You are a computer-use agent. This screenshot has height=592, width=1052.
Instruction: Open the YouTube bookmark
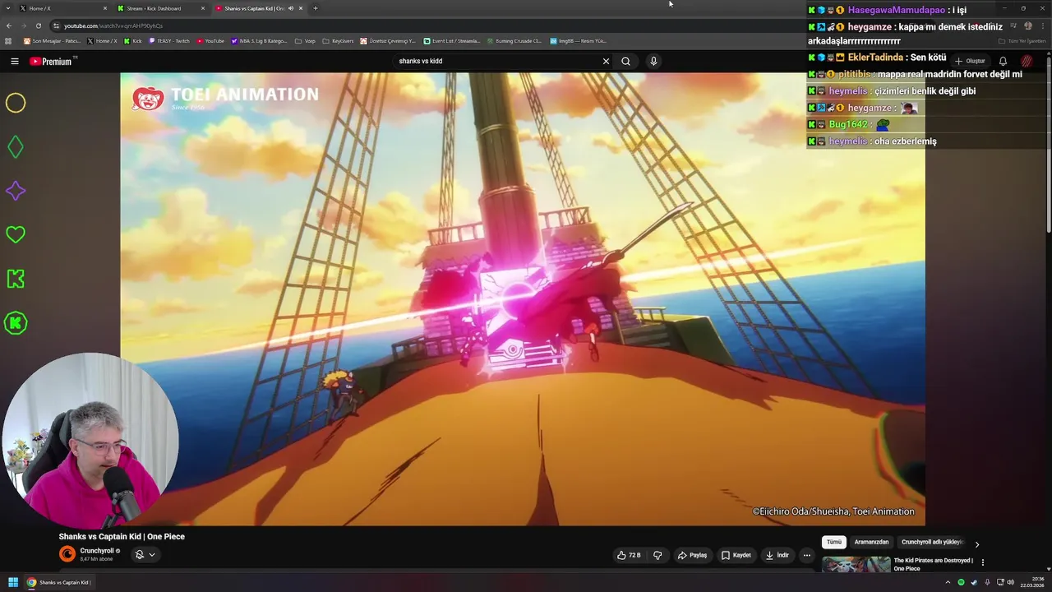click(210, 40)
